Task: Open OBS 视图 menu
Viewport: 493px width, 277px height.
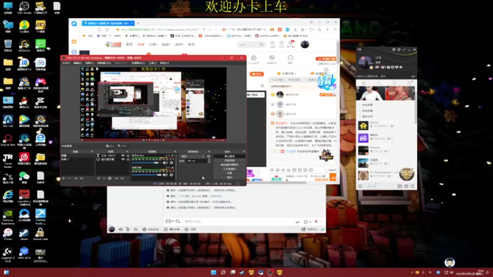Action: 89,63
